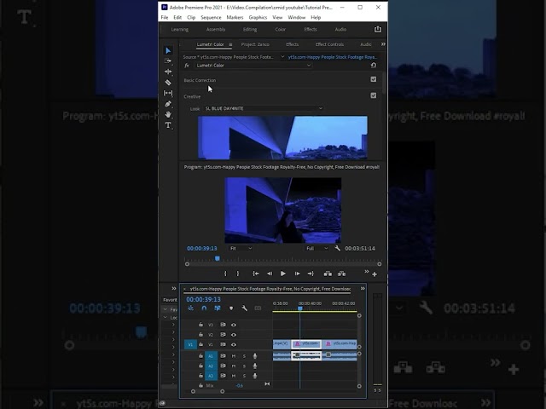Switch to the Project: Zanco tab

[x=255, y=44]
